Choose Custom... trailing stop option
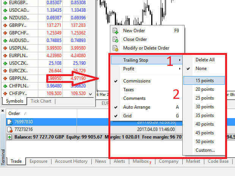The height and width of the screenshot is (176, 235). coord(205,150)
